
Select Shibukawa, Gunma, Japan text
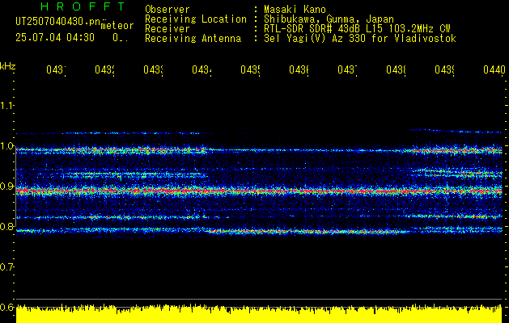click(x=329, y=19)
